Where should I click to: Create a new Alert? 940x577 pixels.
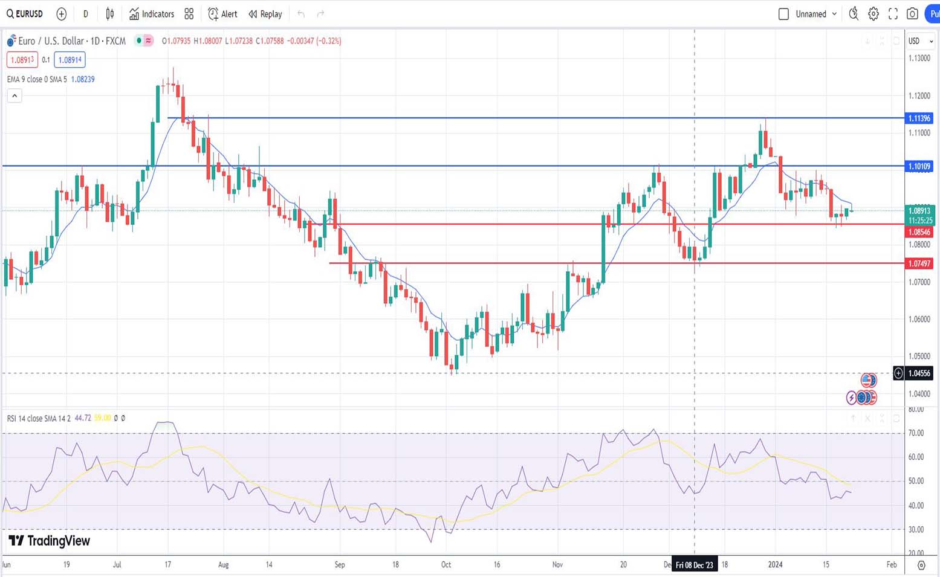222,14
